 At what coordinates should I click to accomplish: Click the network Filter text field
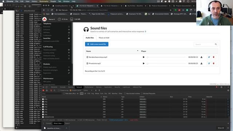[52, 94]
